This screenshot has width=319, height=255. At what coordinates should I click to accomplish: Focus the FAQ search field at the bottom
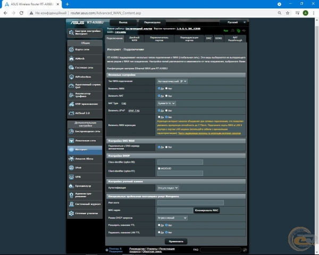(x=221, y=250)
